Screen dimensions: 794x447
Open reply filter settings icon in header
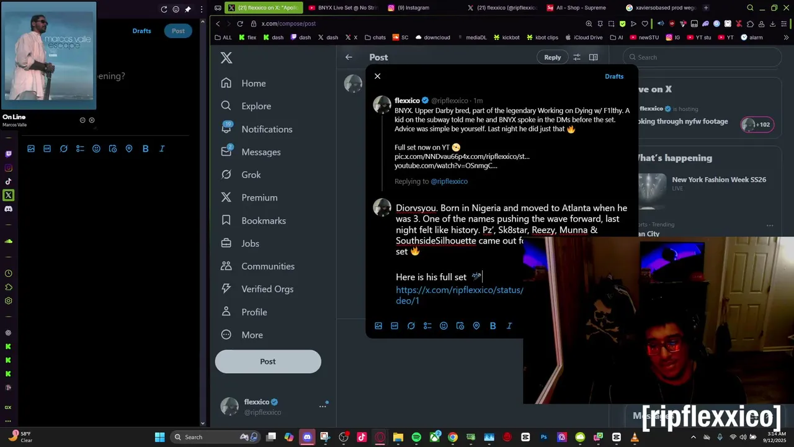coord(577,57)
